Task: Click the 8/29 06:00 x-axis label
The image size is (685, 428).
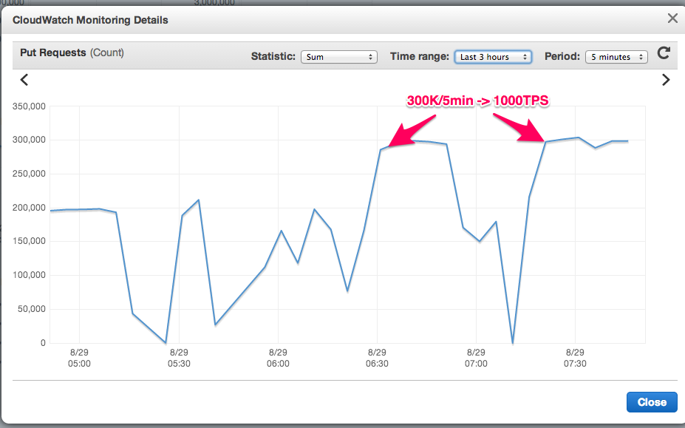Action: 278,358
